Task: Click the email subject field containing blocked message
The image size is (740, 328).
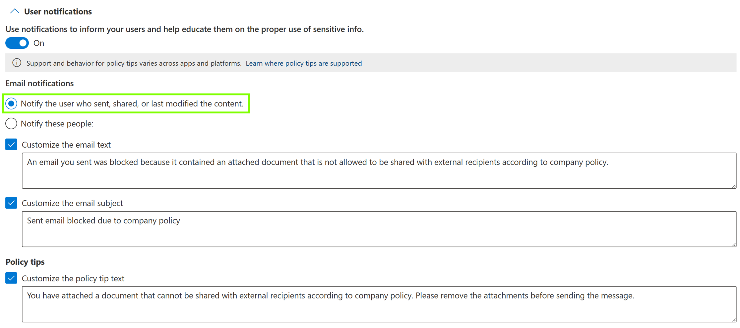Action: pyautogui.click(x=365, y=229)
